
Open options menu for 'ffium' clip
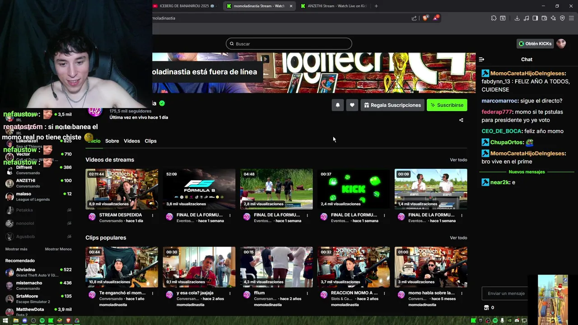click(x=307, y=293)
